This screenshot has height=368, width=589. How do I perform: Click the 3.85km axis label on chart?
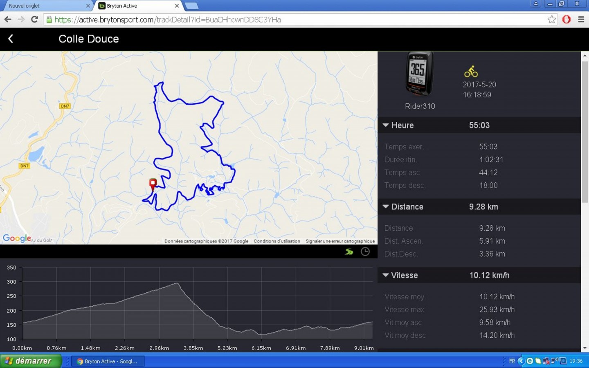click(193, 348)
